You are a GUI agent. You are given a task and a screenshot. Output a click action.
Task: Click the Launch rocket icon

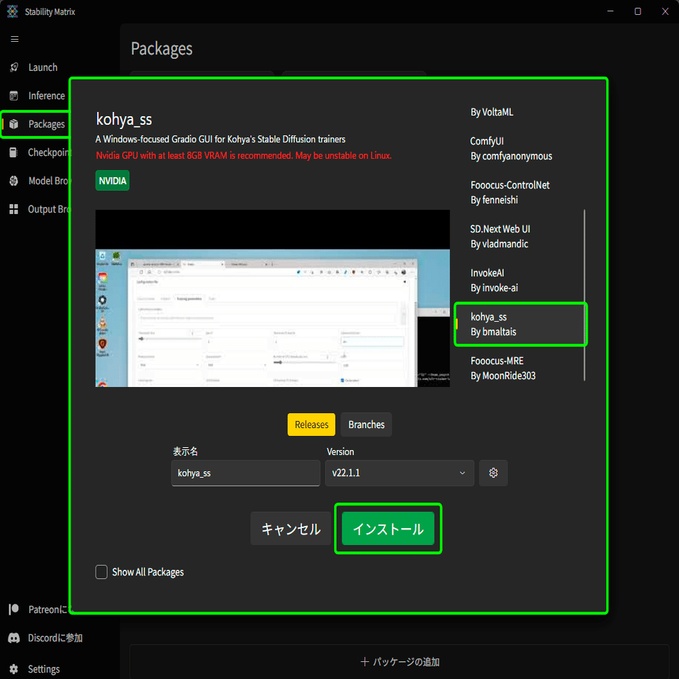14,67
